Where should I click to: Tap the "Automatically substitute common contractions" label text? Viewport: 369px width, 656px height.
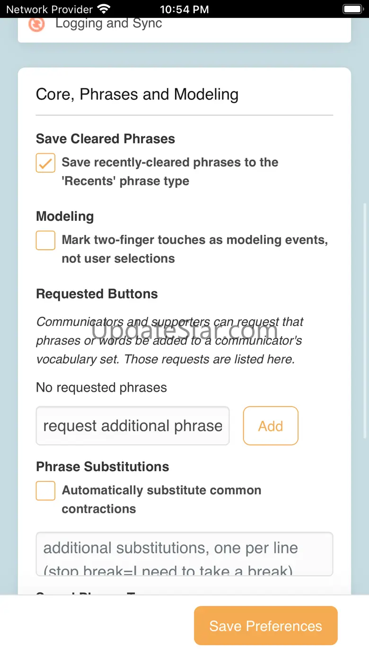point(161,499)
